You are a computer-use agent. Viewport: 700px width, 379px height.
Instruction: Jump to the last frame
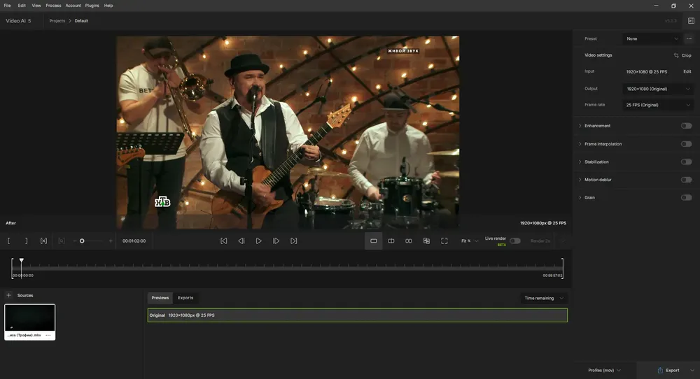(x=293, y=241)
